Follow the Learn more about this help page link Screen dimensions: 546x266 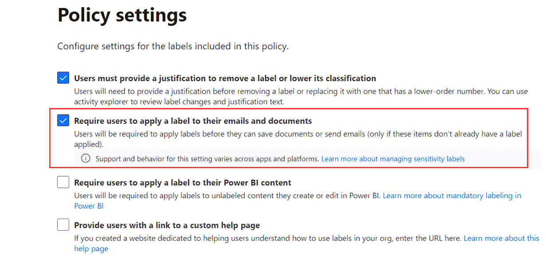coord(501,238)
